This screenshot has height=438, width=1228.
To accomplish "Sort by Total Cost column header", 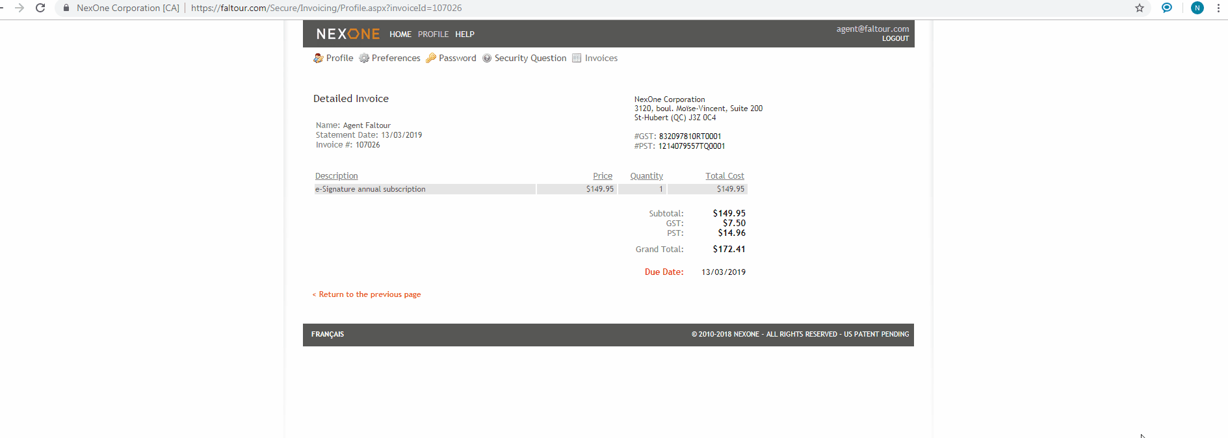I will (x=725, y=176).
